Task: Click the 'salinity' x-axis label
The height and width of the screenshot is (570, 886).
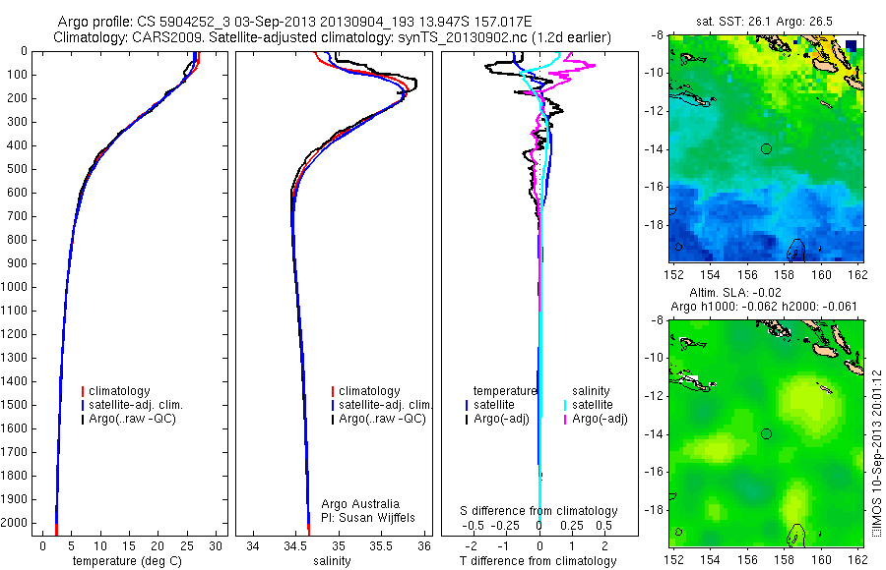Action: click(x=333, y=561)
